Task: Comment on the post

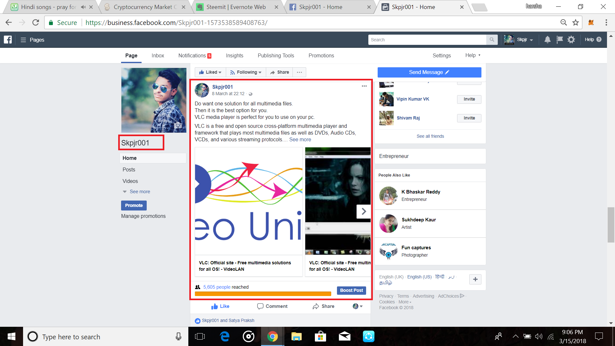Action: pos(272,307)
